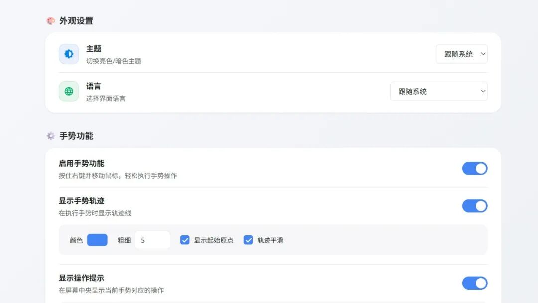The width and height of the screenshot is (538, 303).
Task: Uncheck the 显示起始原点 checkbox
Action: click(x=184, y=240)
